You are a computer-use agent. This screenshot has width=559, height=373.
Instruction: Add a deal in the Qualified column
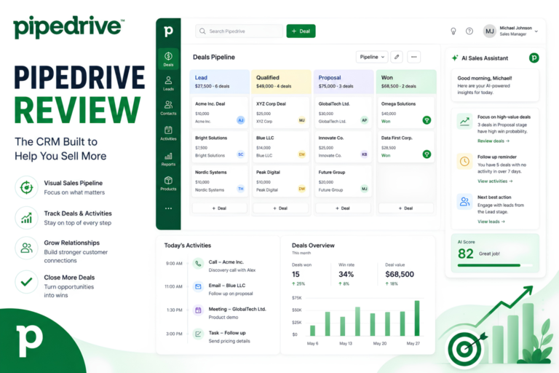click(280, 208)
